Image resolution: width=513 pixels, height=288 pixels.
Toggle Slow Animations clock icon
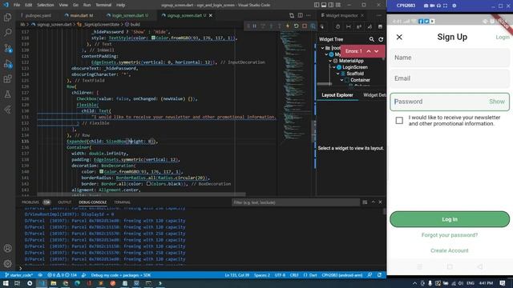point(337,26)
